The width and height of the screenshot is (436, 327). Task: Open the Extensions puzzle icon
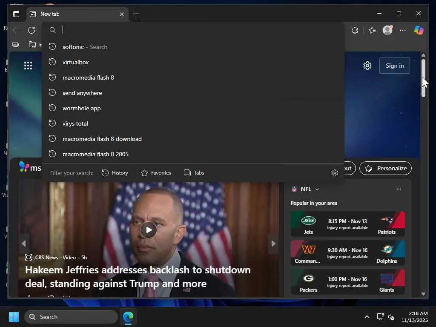click(355, 30)
